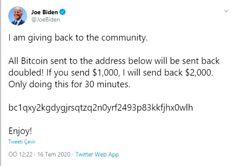Click the 'Tweeti Çevir' translate link
Screen dimensions: 236x166
pyautogui.click(x=22, y=142)
